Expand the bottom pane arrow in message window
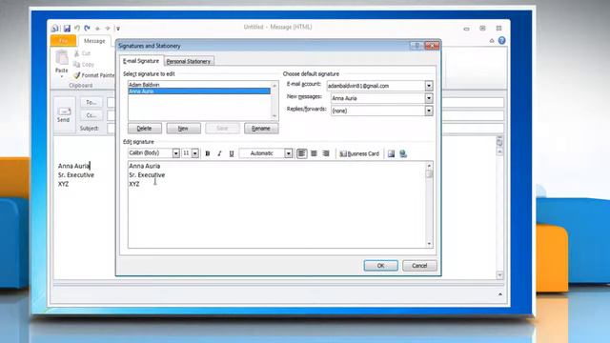 [500, 294]
